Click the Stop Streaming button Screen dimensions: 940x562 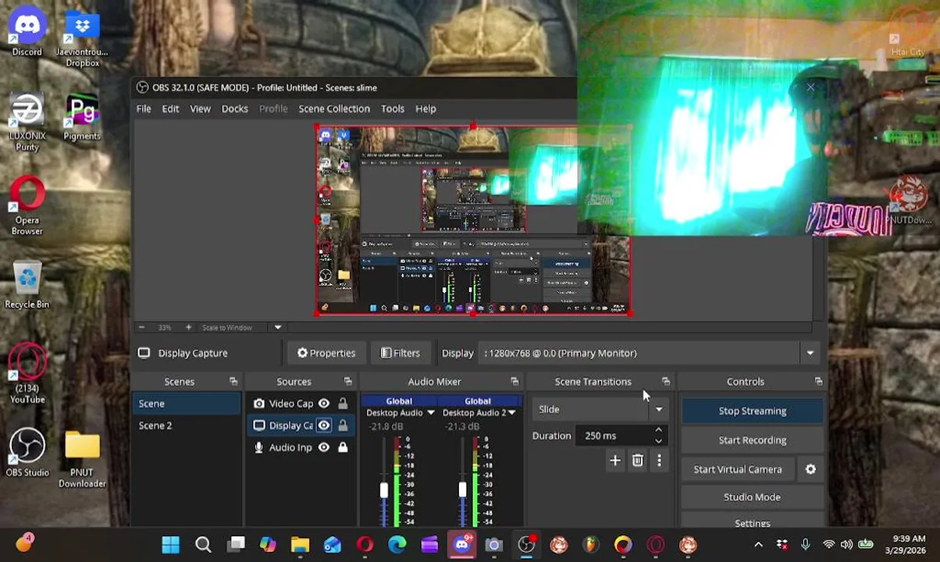point(753,411)
